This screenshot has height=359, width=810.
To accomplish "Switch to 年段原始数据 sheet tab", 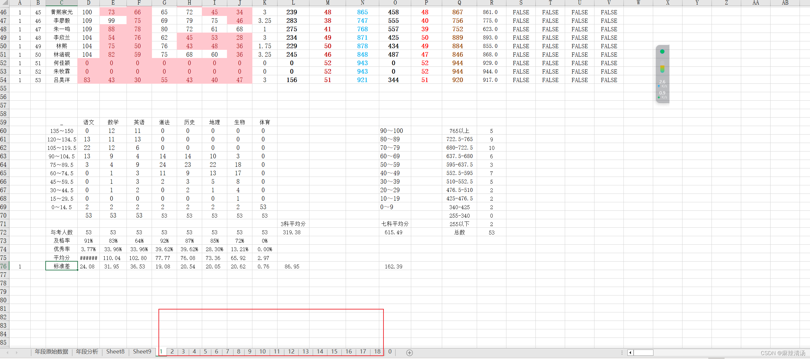I will click(52, 352).
